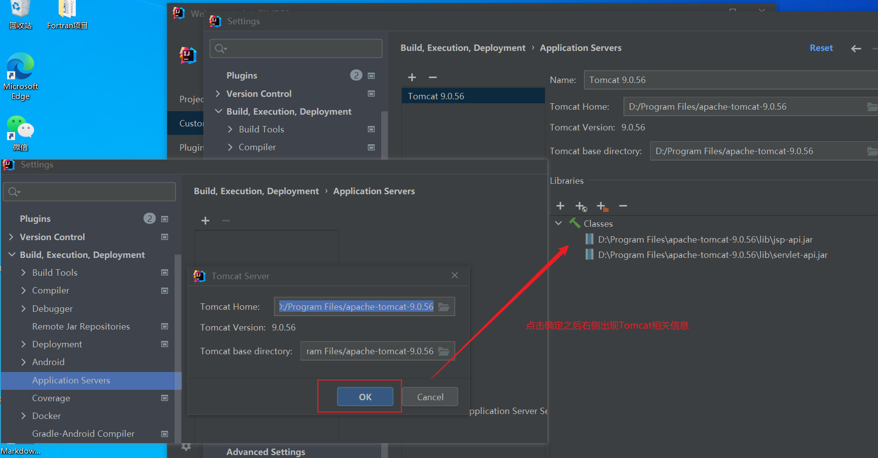Click project-level icon beside Plugins in front Settings

pyautogui.click(x=165, y=219)
